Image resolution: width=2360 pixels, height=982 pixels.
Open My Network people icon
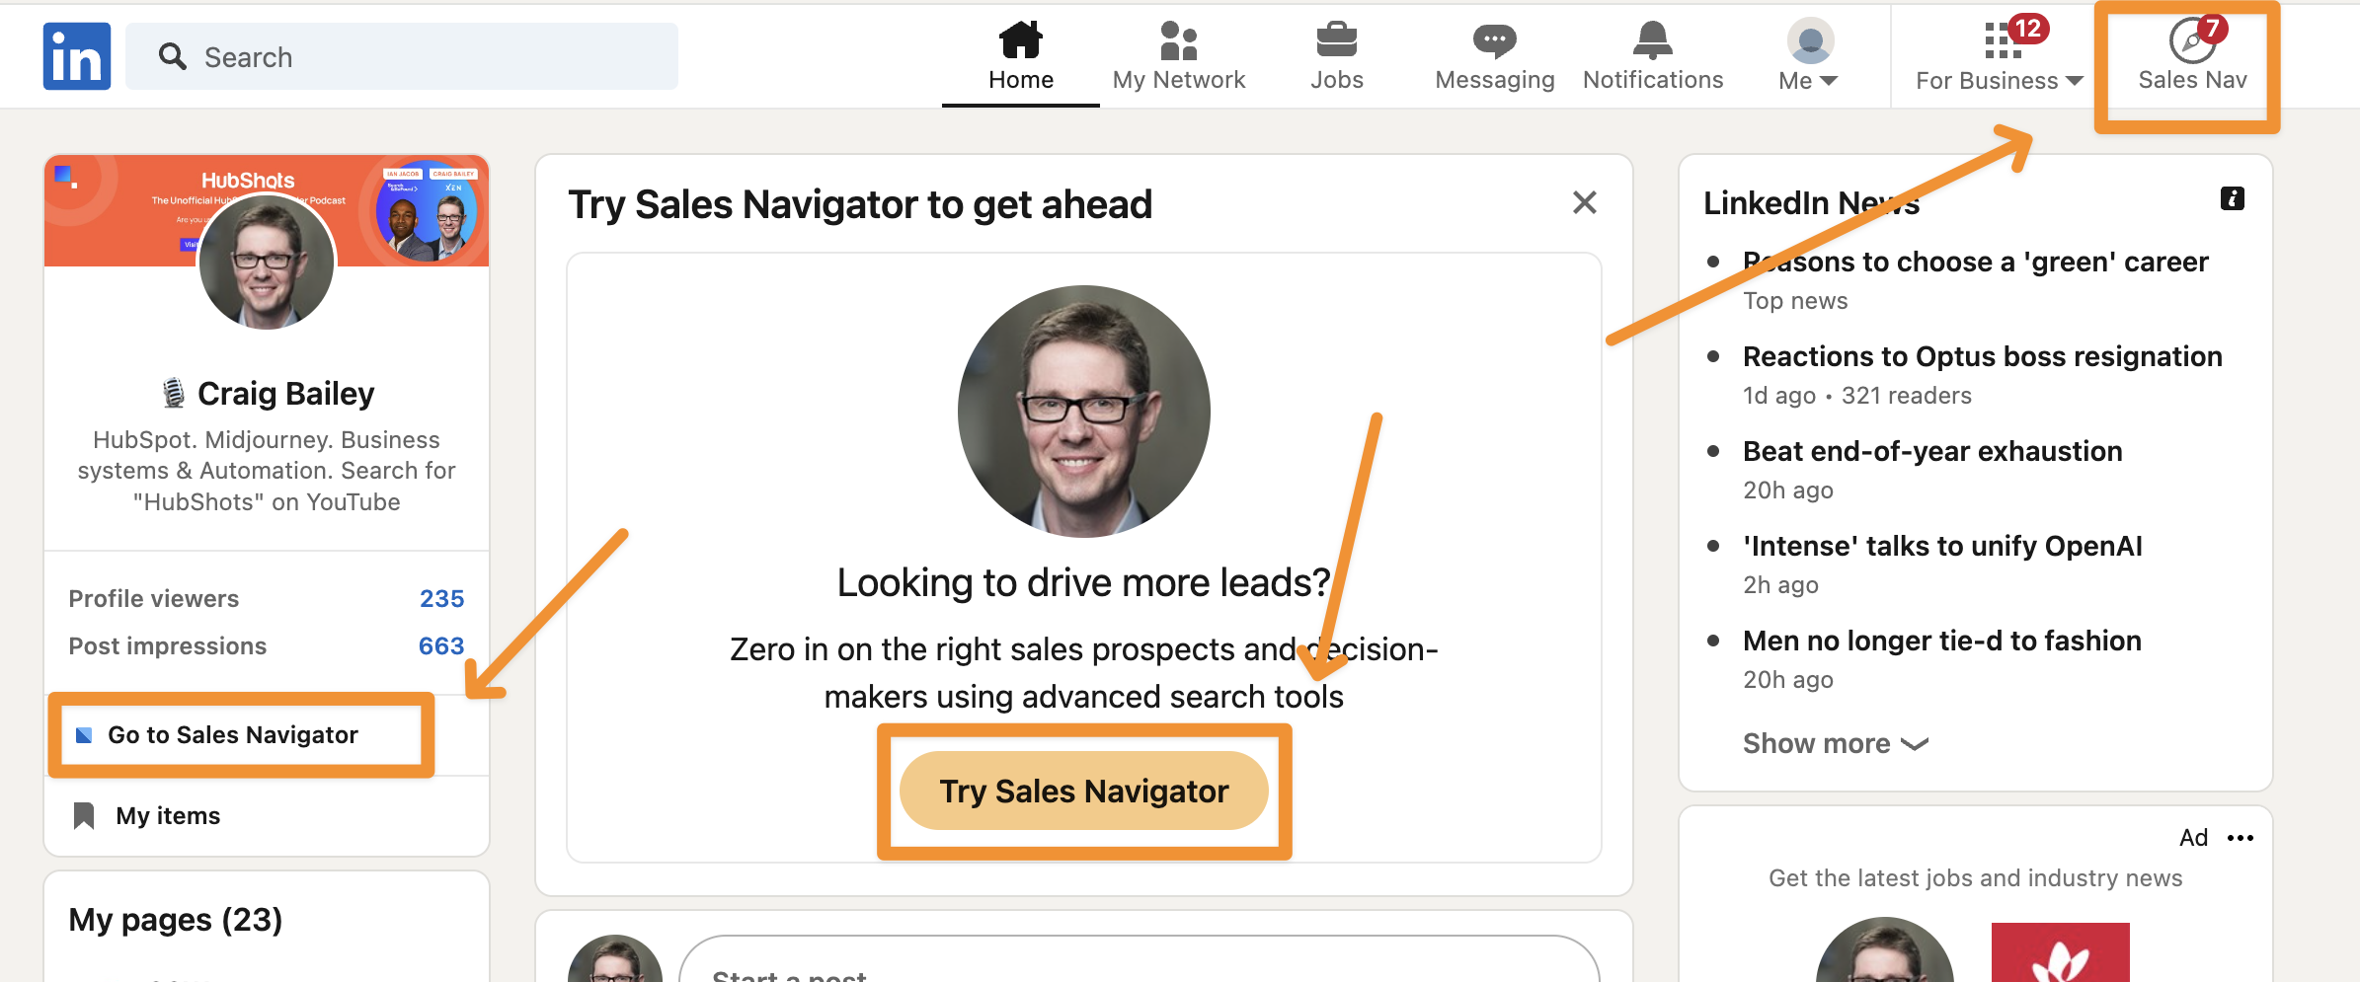point(1178,41)
